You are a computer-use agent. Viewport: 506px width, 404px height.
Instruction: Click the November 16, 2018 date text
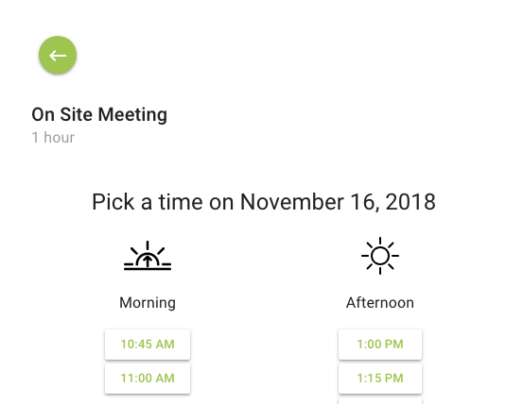pos(338,202)
